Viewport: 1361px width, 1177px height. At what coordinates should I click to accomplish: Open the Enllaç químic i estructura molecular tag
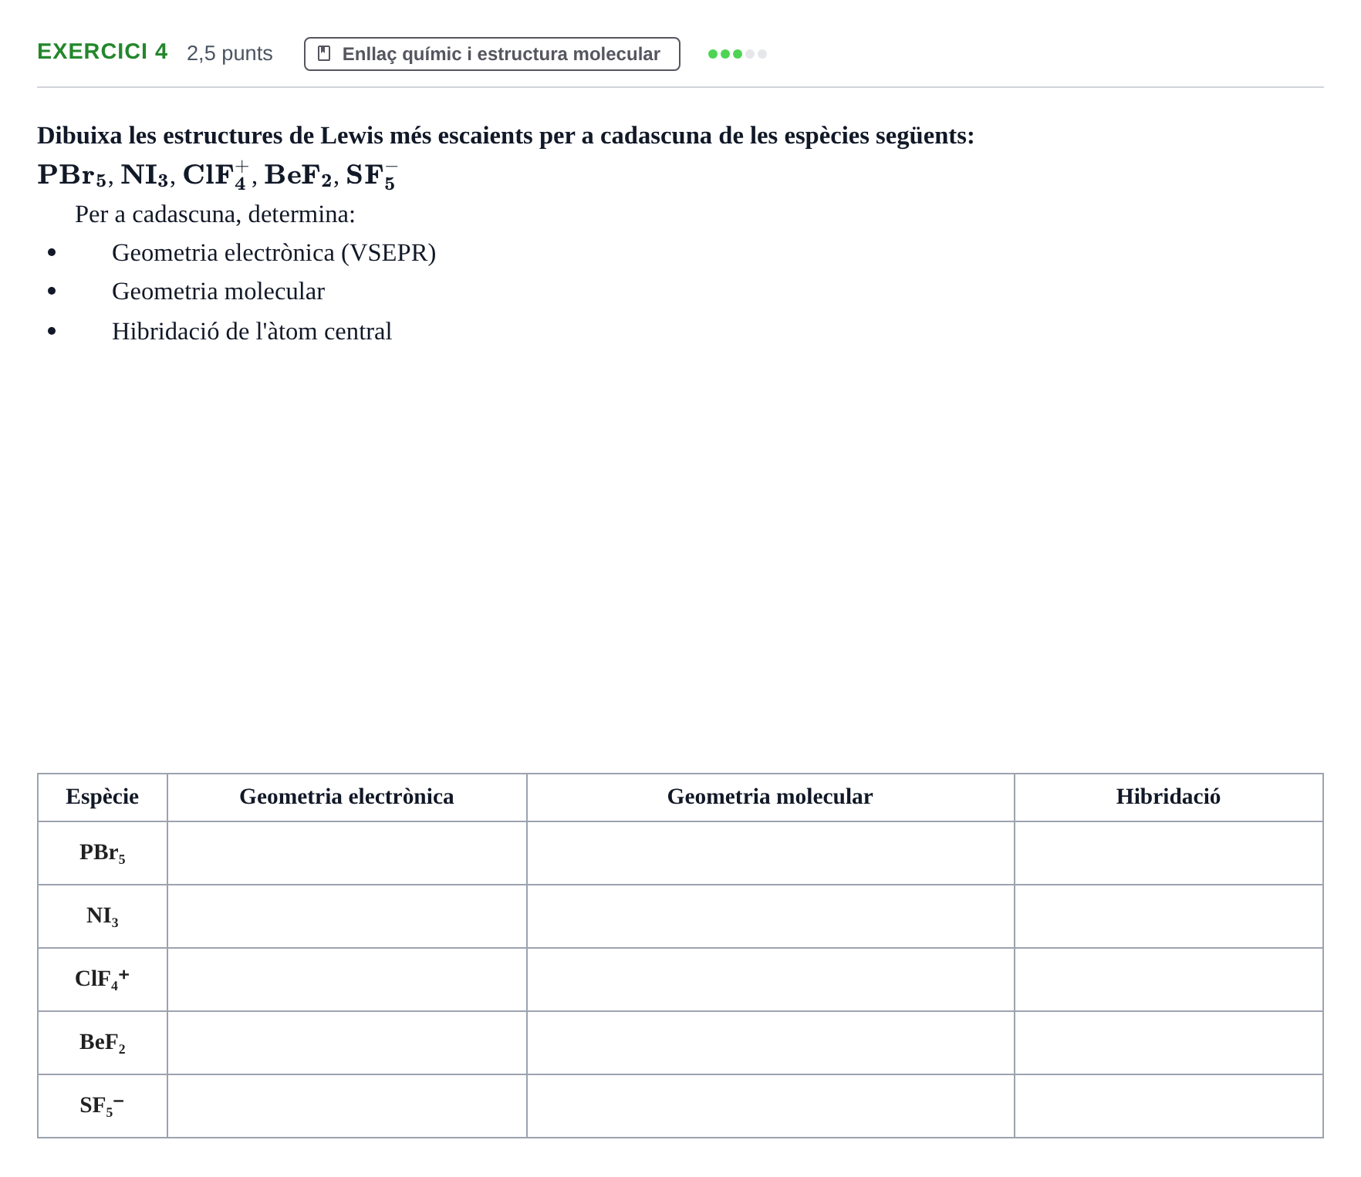(492, 54)
